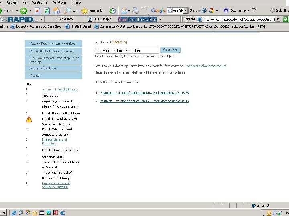Open Return of material sidebar item
289x216 pixels.
coord(53,68)
